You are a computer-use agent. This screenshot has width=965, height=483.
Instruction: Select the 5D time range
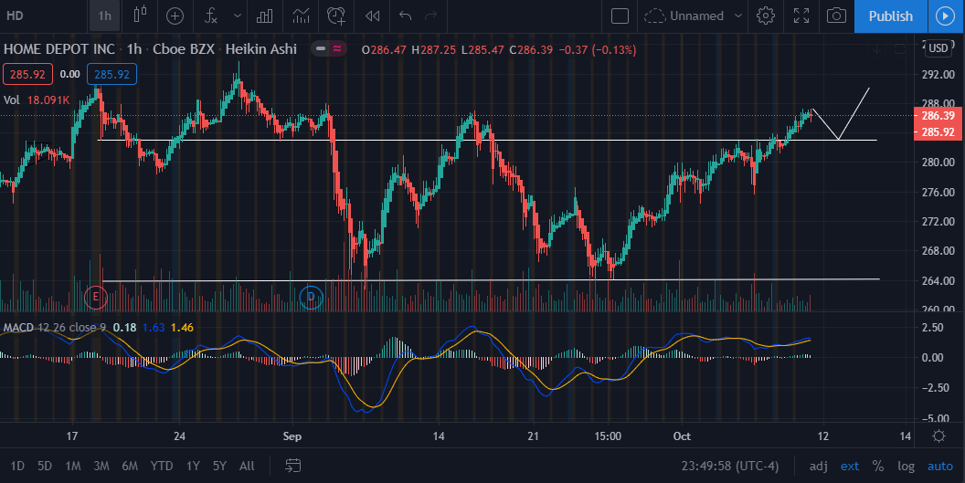pyautogui.click(x=44, y=466)
